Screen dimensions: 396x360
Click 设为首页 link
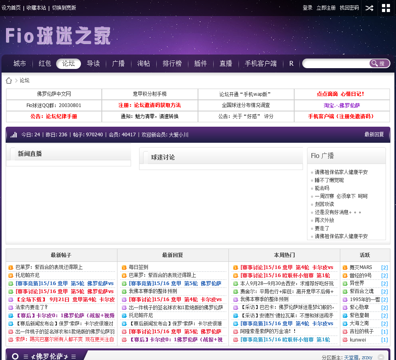[x=11, y=8]
